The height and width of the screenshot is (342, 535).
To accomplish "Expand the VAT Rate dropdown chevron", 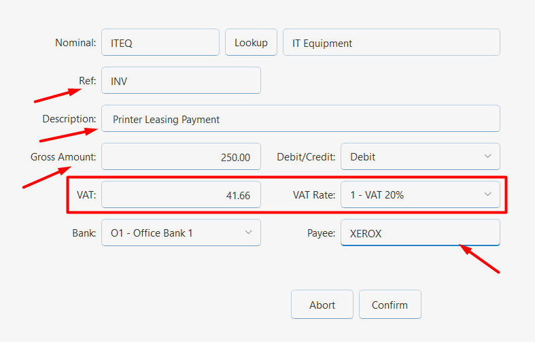I will tap(488, 194).
